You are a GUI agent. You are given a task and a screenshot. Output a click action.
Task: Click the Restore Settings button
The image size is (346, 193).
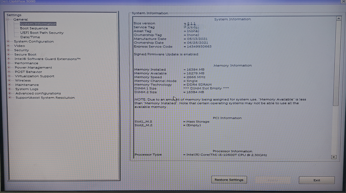click(x=229, y=180)
